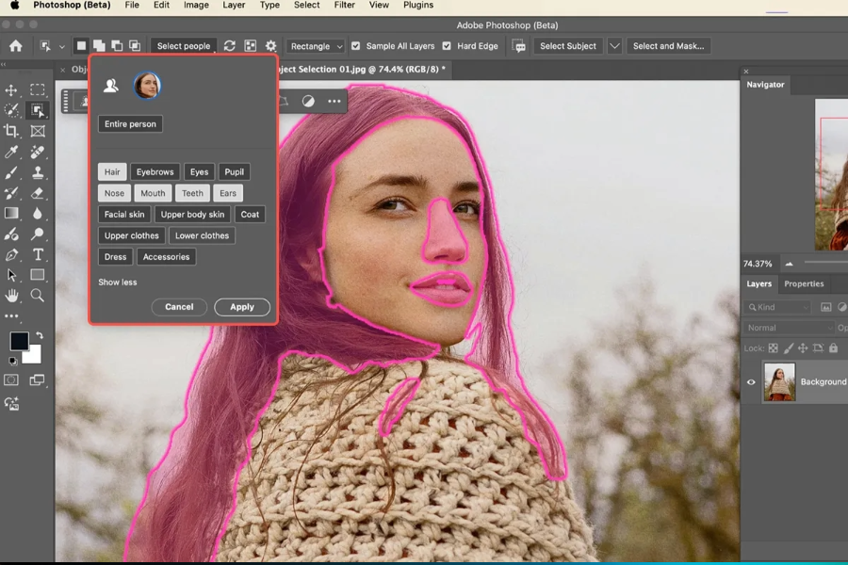Click the Cancel button
This screenshot has width=848, height=565.
tap(179, 307)
